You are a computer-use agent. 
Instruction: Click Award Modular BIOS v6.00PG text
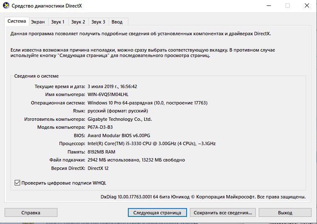click(x=119, y=135)
